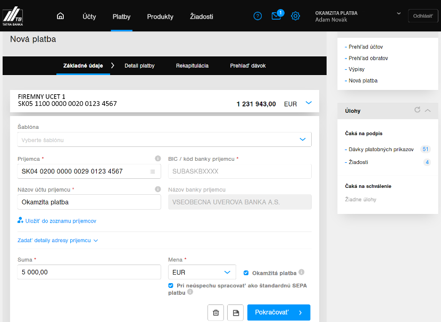
Task: Open Dávky platobných príkazov tasks
Action: [381, 150]
